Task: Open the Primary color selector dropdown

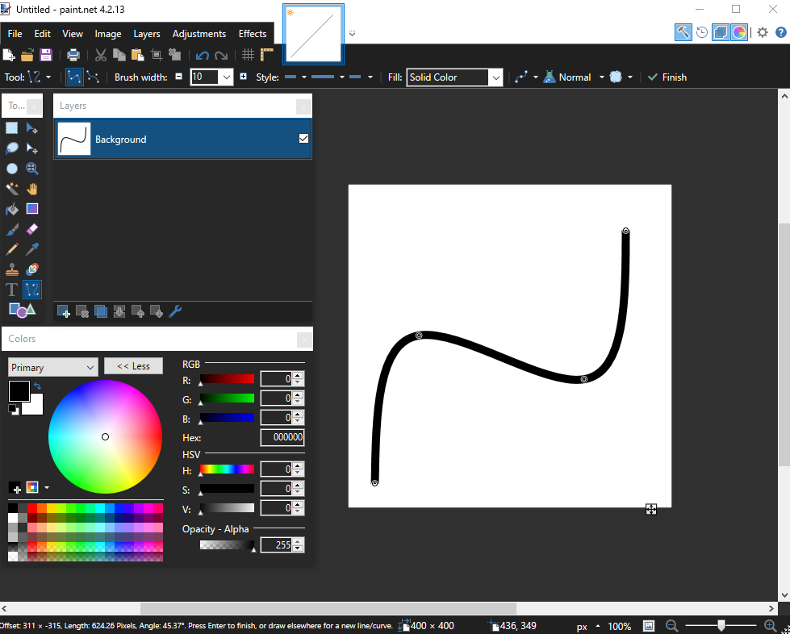Action: pyautogui.click(x=52, y=368)
